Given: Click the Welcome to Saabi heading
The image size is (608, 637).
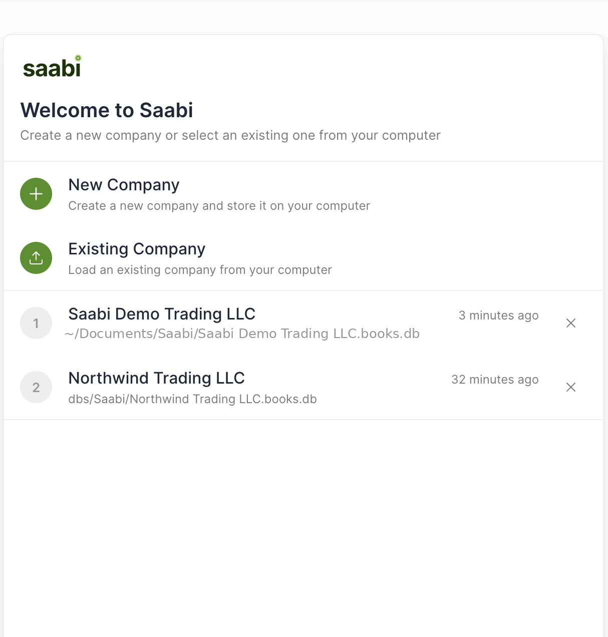Looking at the screenshot, I should 107,110.
